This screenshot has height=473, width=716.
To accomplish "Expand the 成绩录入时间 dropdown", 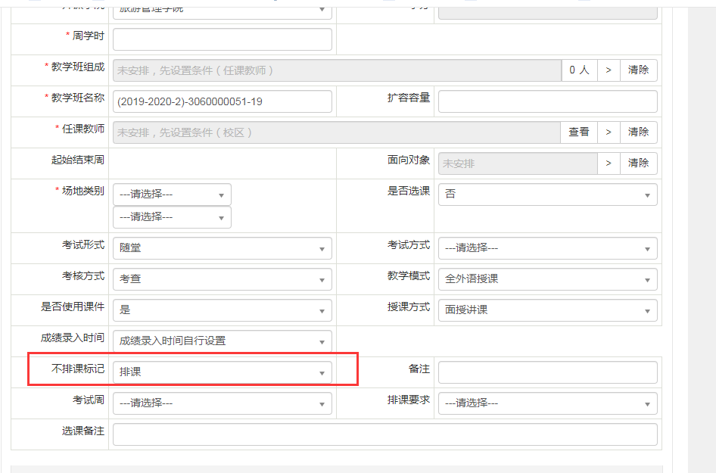I will 222,341.
